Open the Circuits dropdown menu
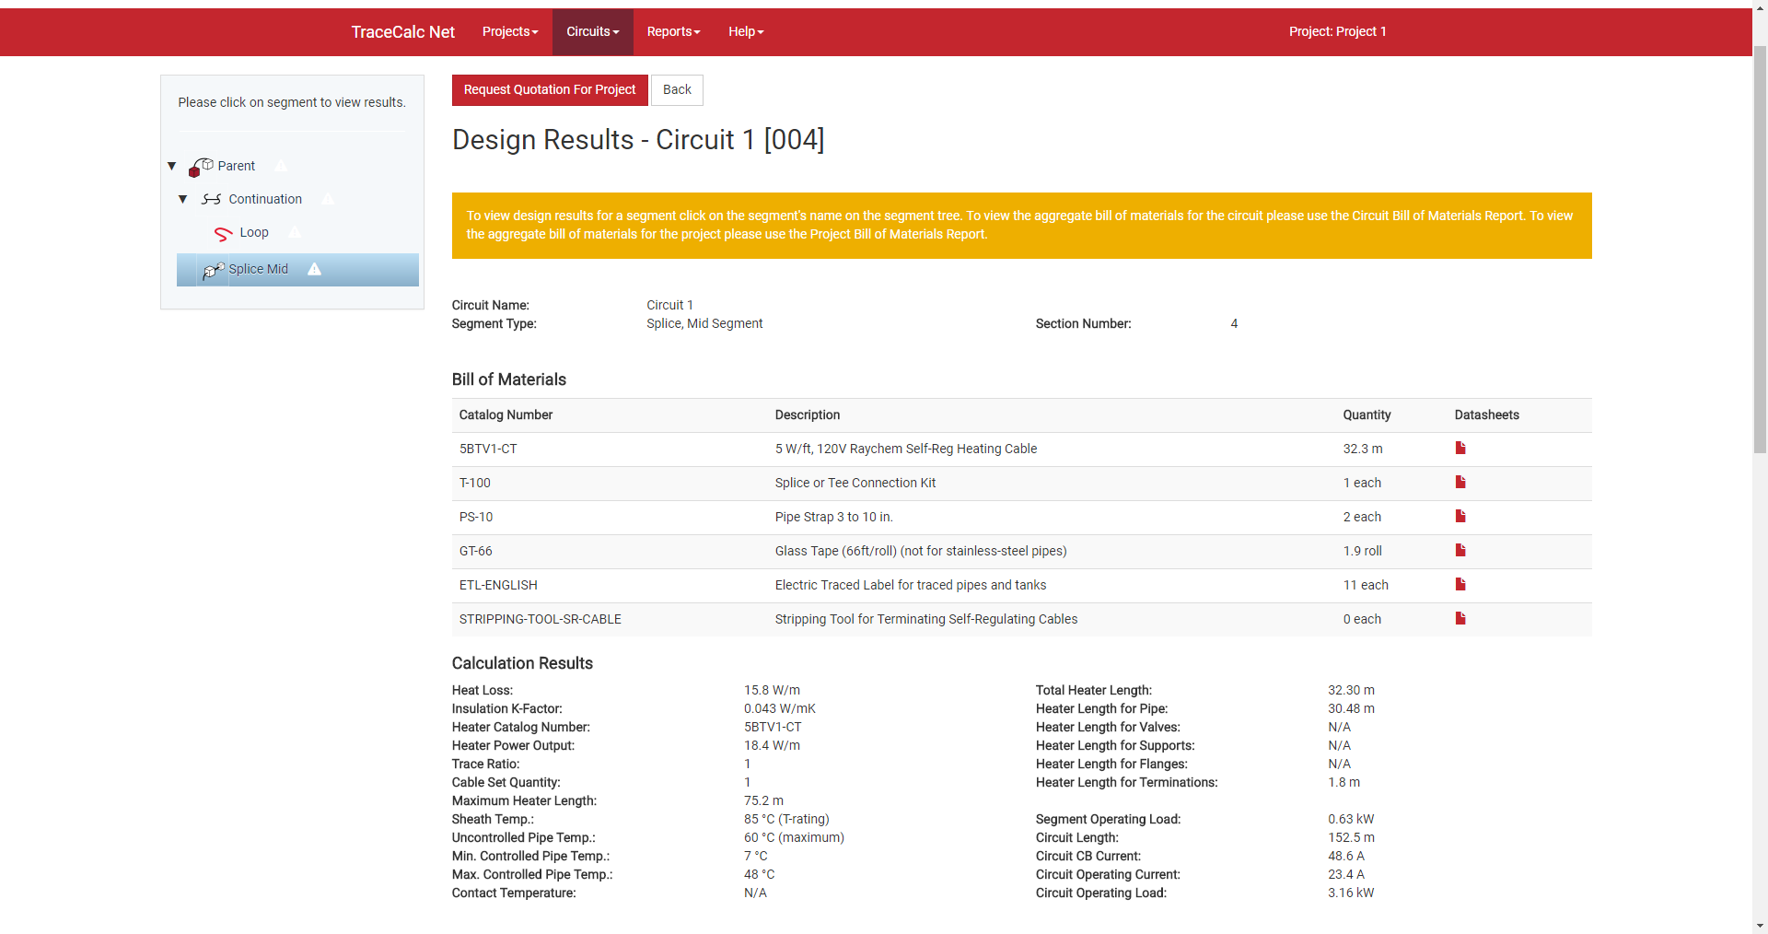Viewport: 1768px width, 934px height. tap(592, 32)
